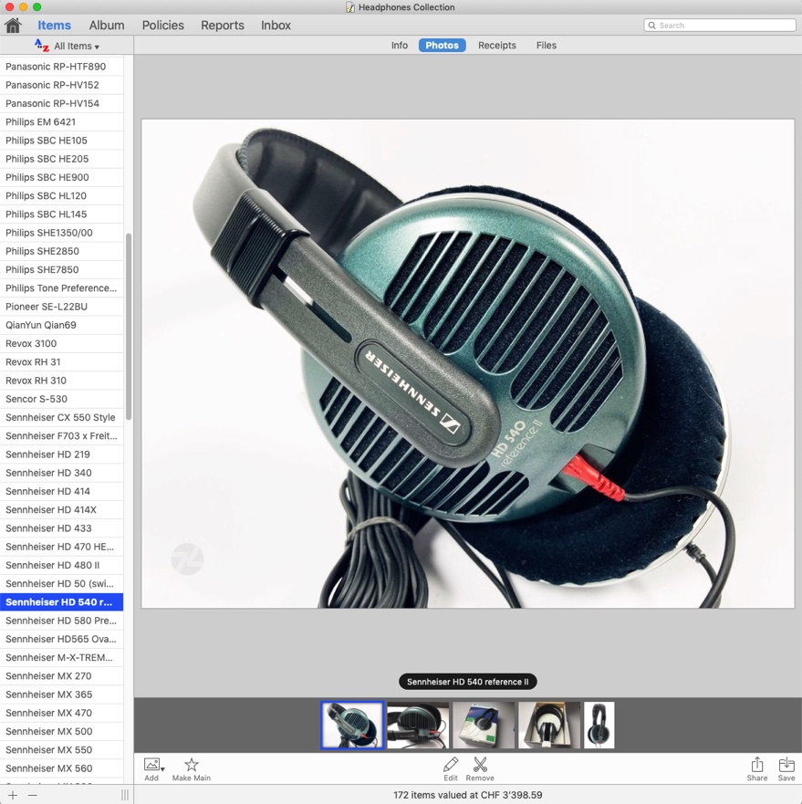Select Sennheiser HD 414X item

[x=61, y=509]
